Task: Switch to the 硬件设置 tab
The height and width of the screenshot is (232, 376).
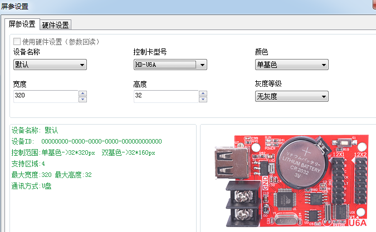Action: tap(55, 24)
